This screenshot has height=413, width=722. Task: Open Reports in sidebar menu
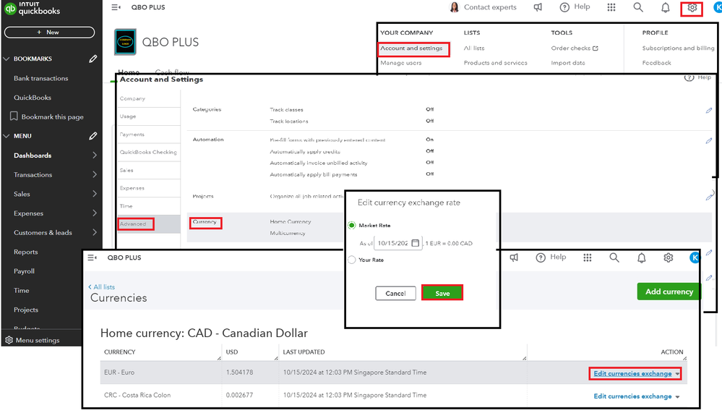click(26, 252)
